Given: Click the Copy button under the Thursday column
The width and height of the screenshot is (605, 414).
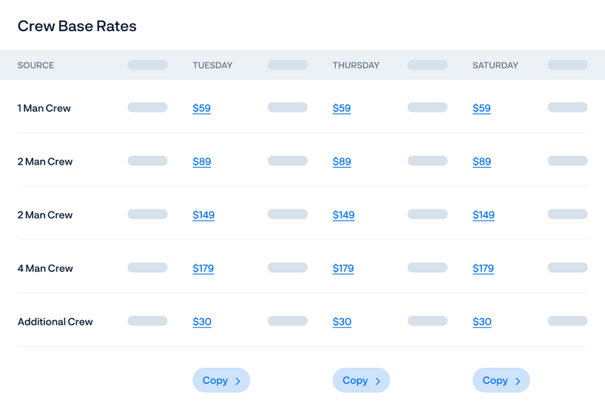Looking at the screenshot, I should tap(361, 380).
